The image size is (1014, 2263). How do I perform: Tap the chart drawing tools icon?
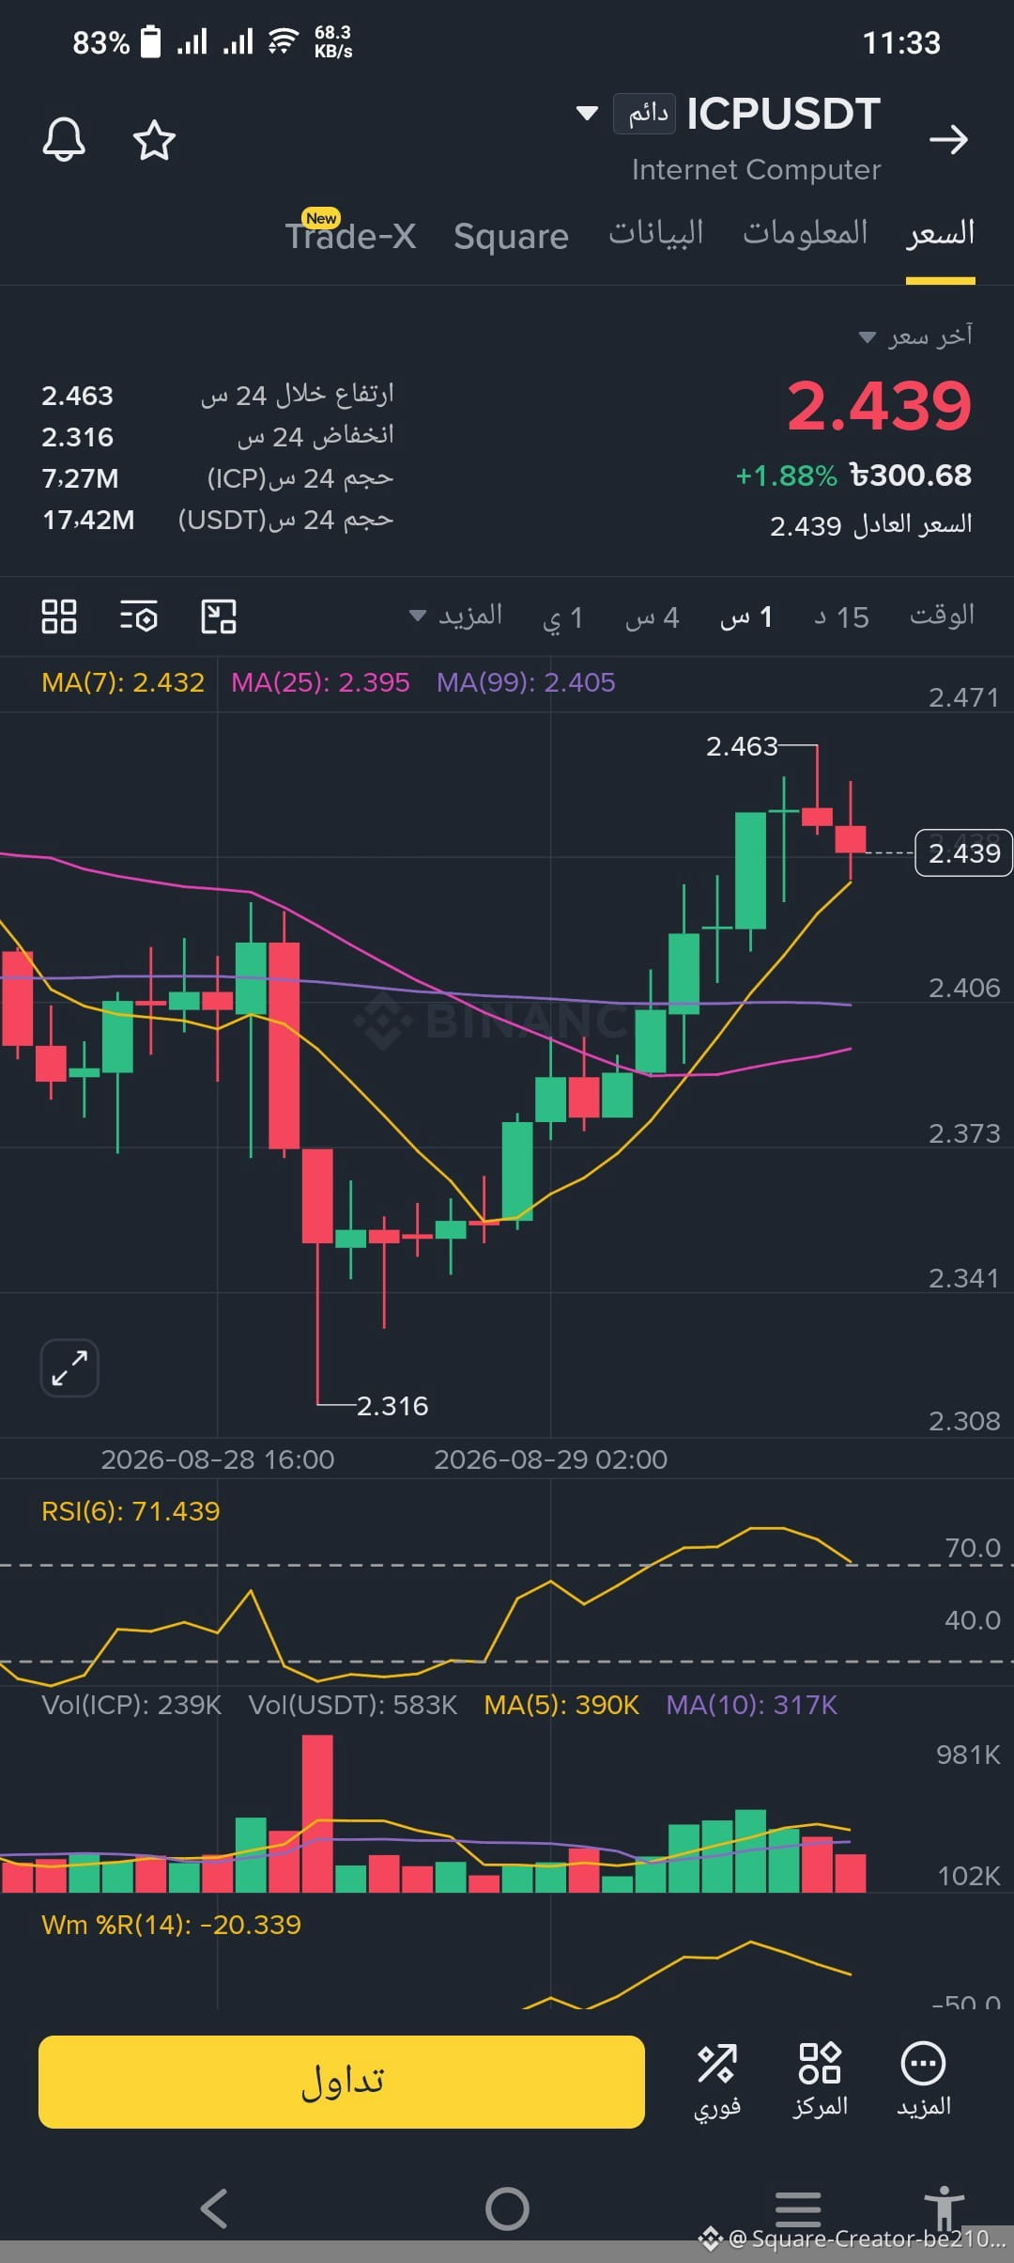coord(219,616)
